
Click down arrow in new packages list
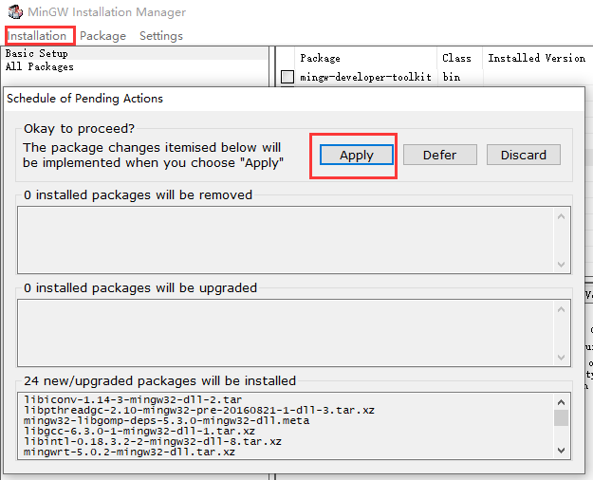pyautogui.click(x=562, y=450)
